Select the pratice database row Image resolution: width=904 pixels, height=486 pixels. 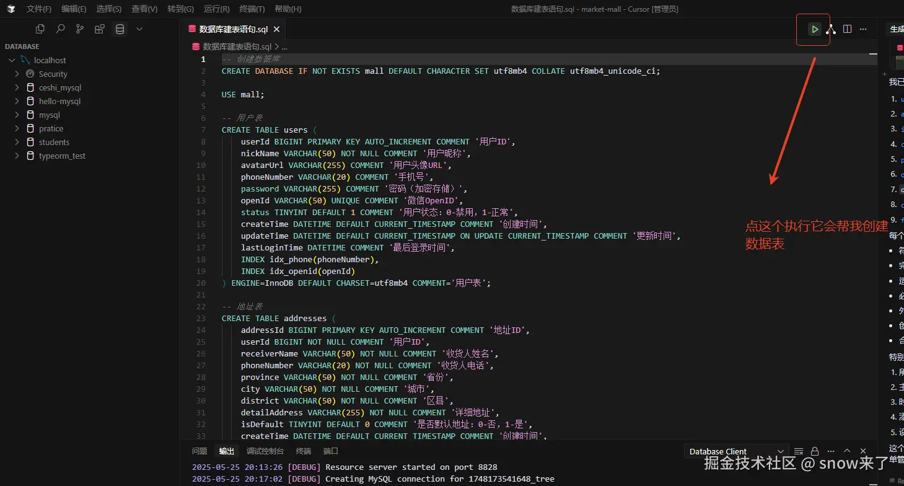(90, 128)
